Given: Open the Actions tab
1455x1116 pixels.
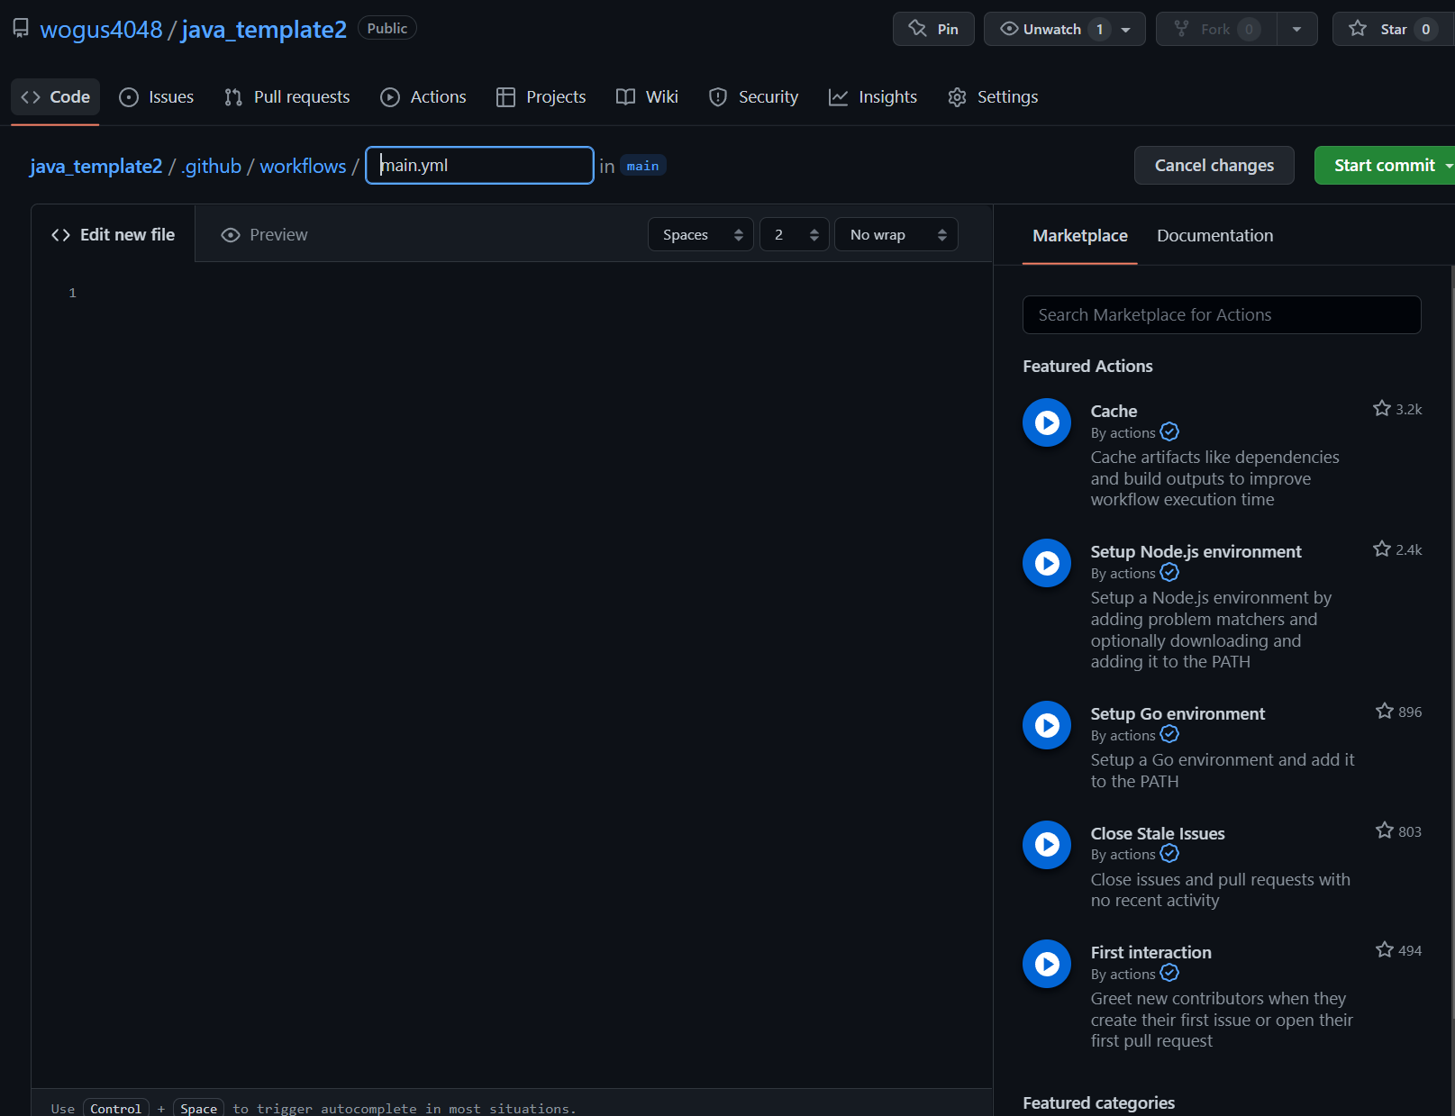Looking at the screenshot, I should [423, 96].
